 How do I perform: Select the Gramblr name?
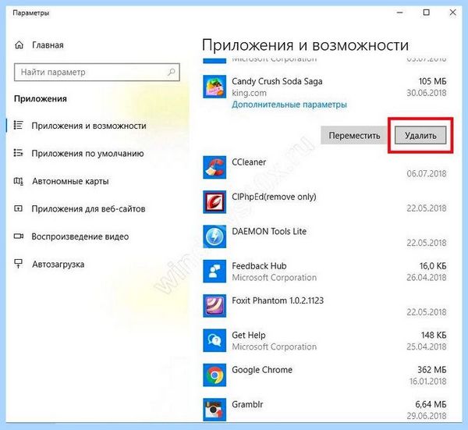(x=247, y=404)
